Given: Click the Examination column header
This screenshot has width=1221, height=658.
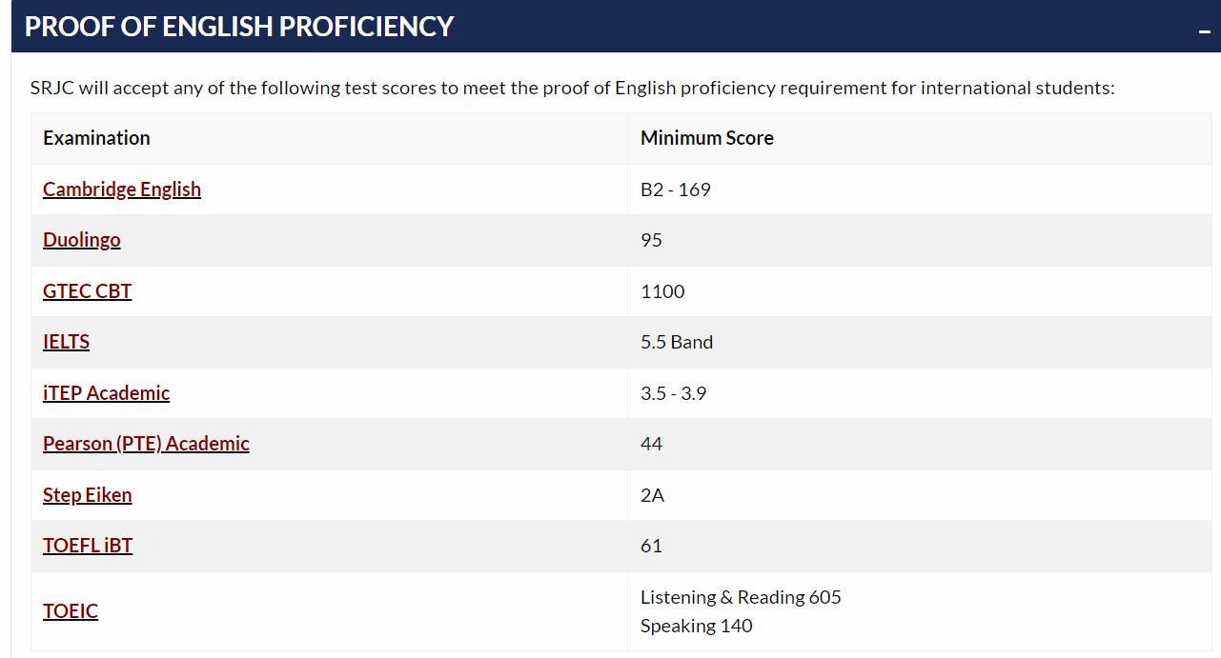Looking at the screenshot, I should click(96, 138).
